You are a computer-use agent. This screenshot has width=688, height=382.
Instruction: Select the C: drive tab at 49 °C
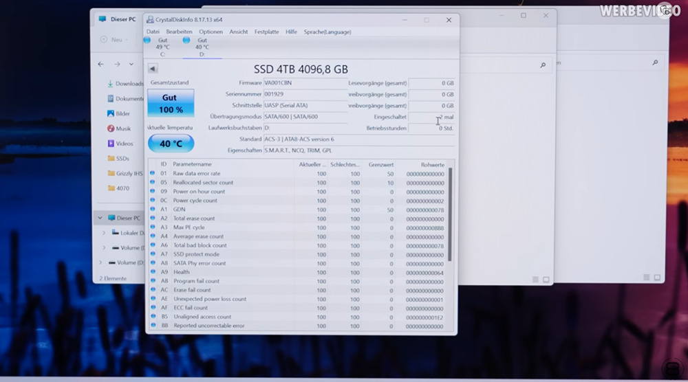click(x=163, y=47)
